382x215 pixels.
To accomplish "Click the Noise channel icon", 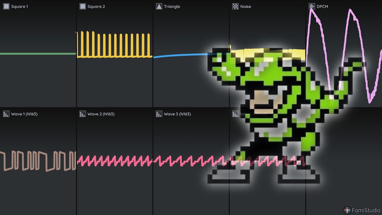I will [x=235, y=6].
